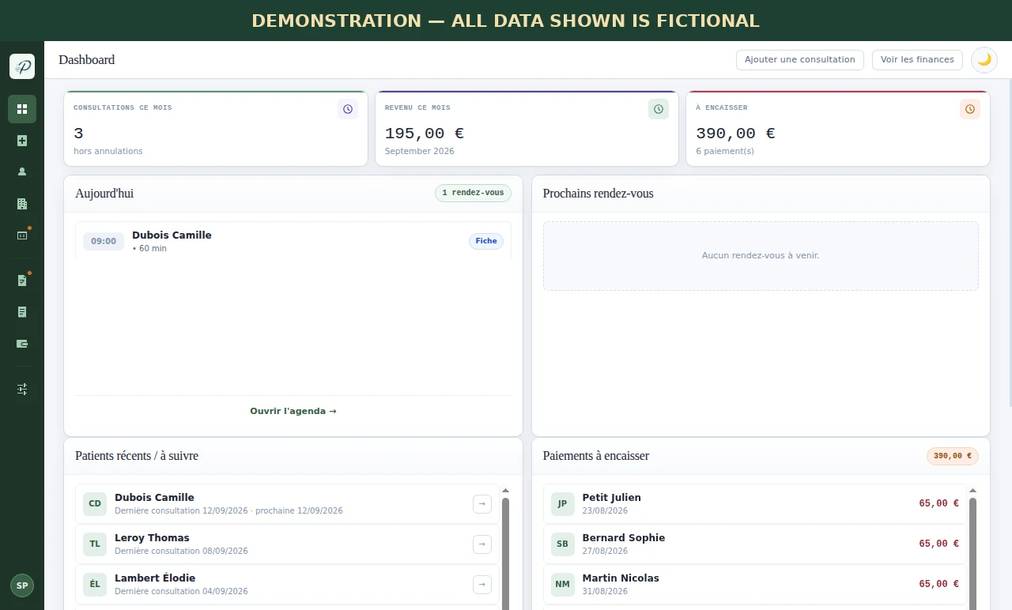Click the hors annulations label

pos(108,151)
